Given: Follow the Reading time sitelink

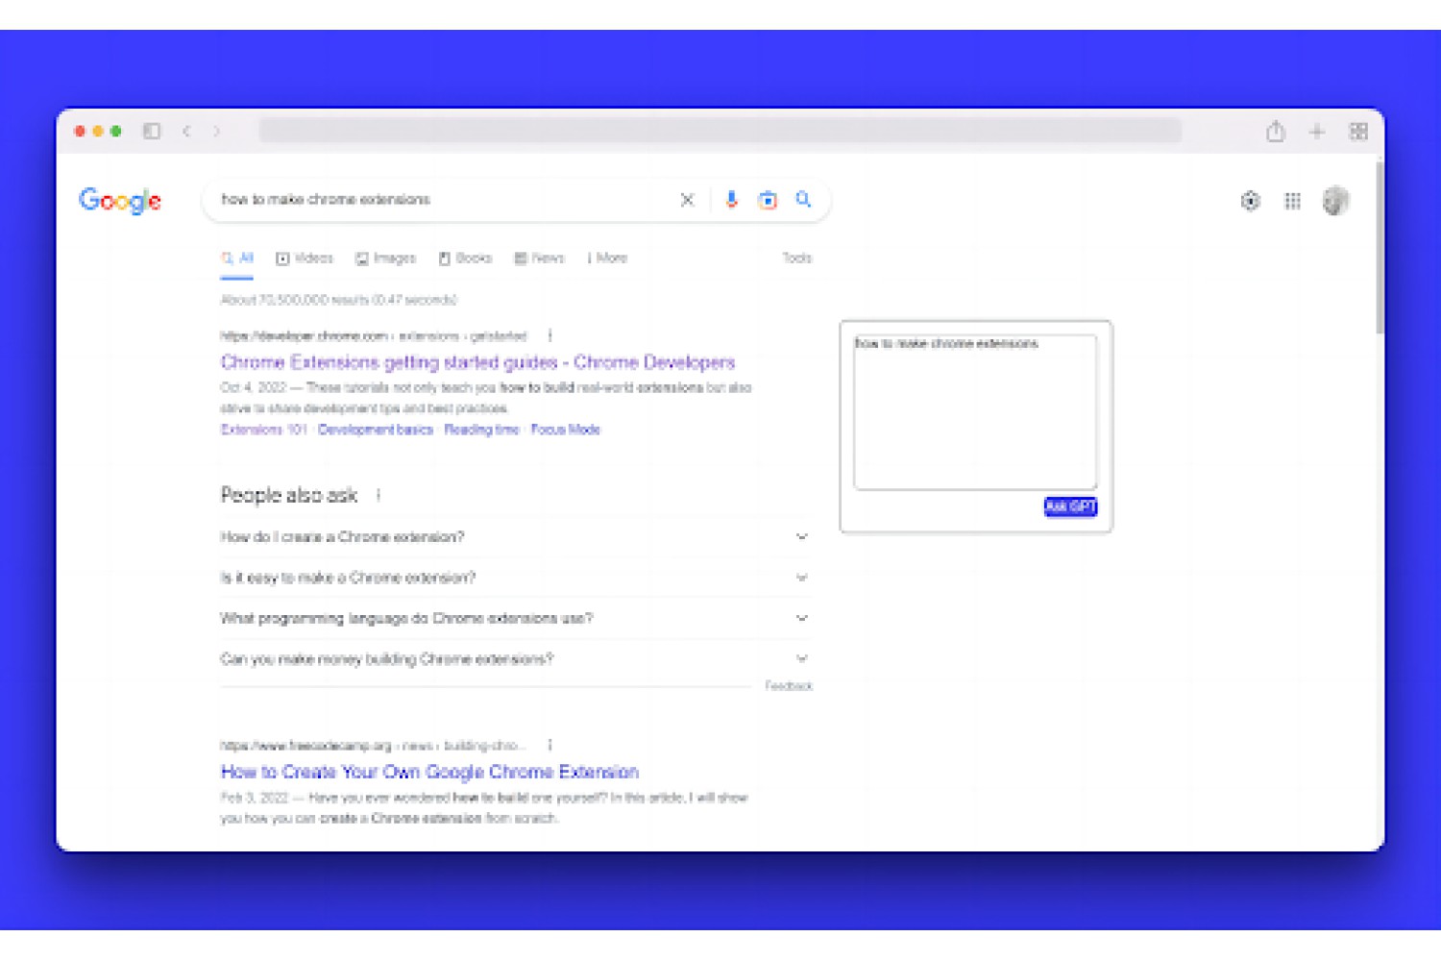Looking at the screenshot, I should coord(481,430).
